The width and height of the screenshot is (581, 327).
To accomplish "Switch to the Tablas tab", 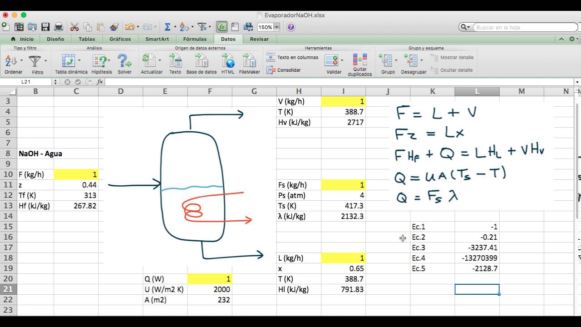I will [x=87, y=39].
